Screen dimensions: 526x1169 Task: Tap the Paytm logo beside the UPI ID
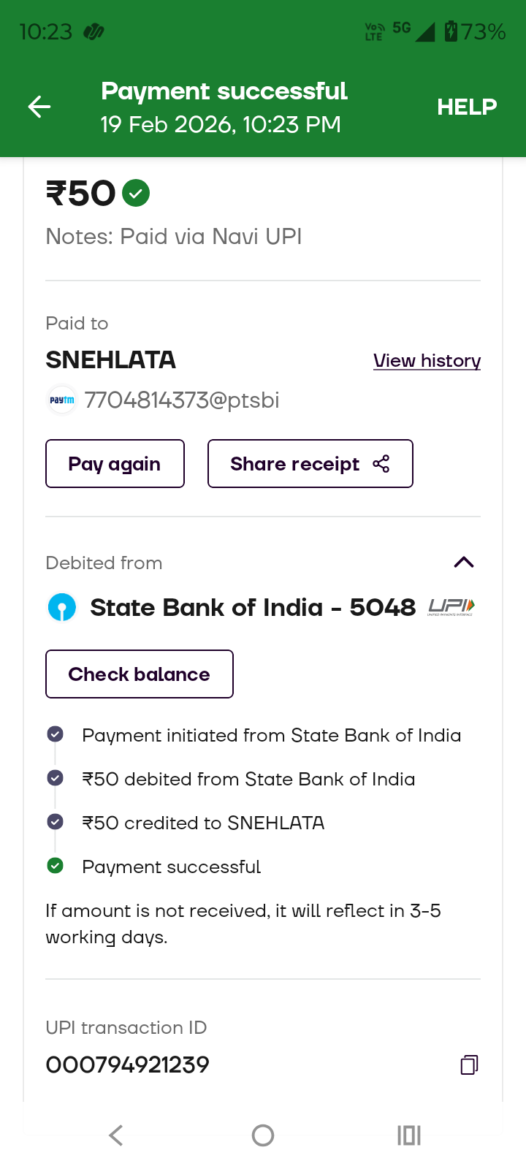pos(62,400)
